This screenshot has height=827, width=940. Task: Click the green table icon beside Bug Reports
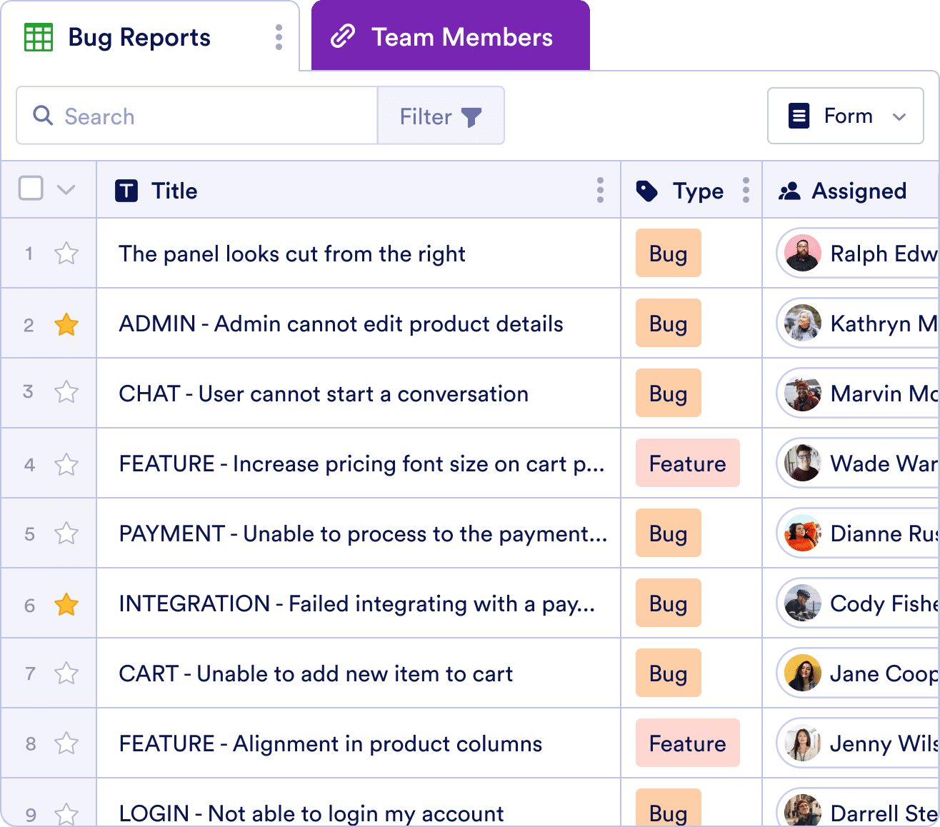pos(39,37)
